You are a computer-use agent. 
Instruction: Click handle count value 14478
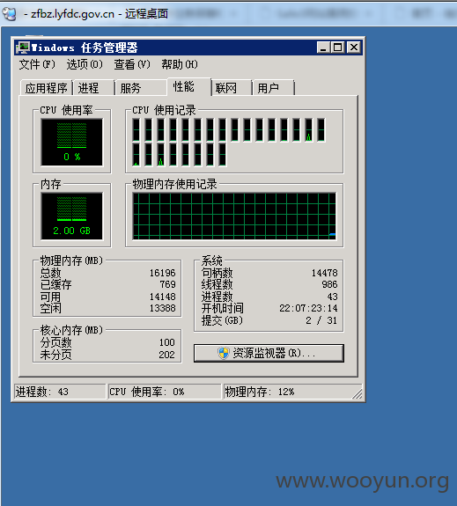point(325,273)
